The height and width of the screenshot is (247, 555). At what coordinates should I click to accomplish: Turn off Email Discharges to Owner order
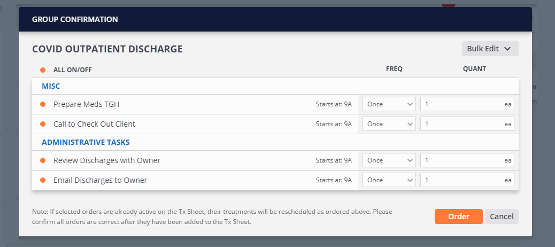pos(43,180)
